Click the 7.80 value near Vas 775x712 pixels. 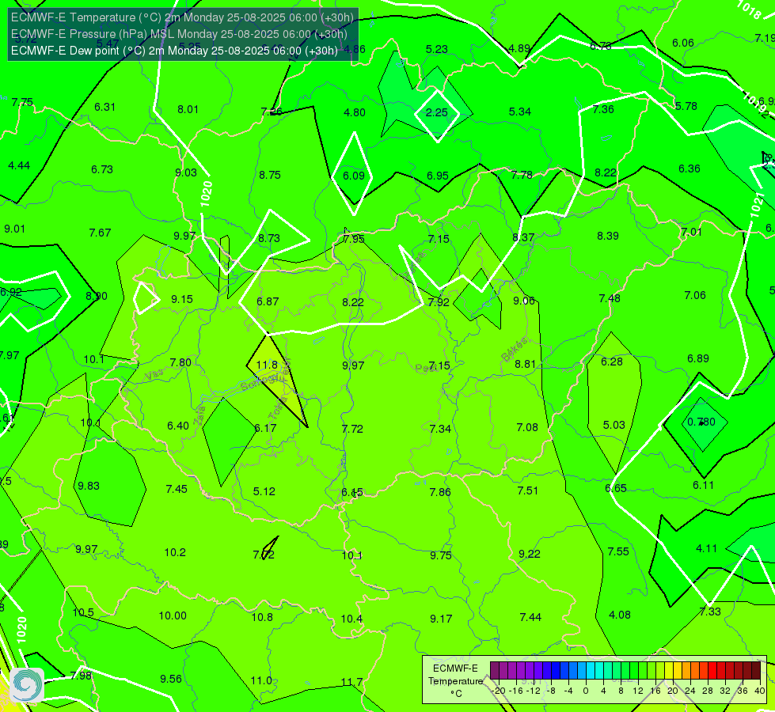coord(180,362)
